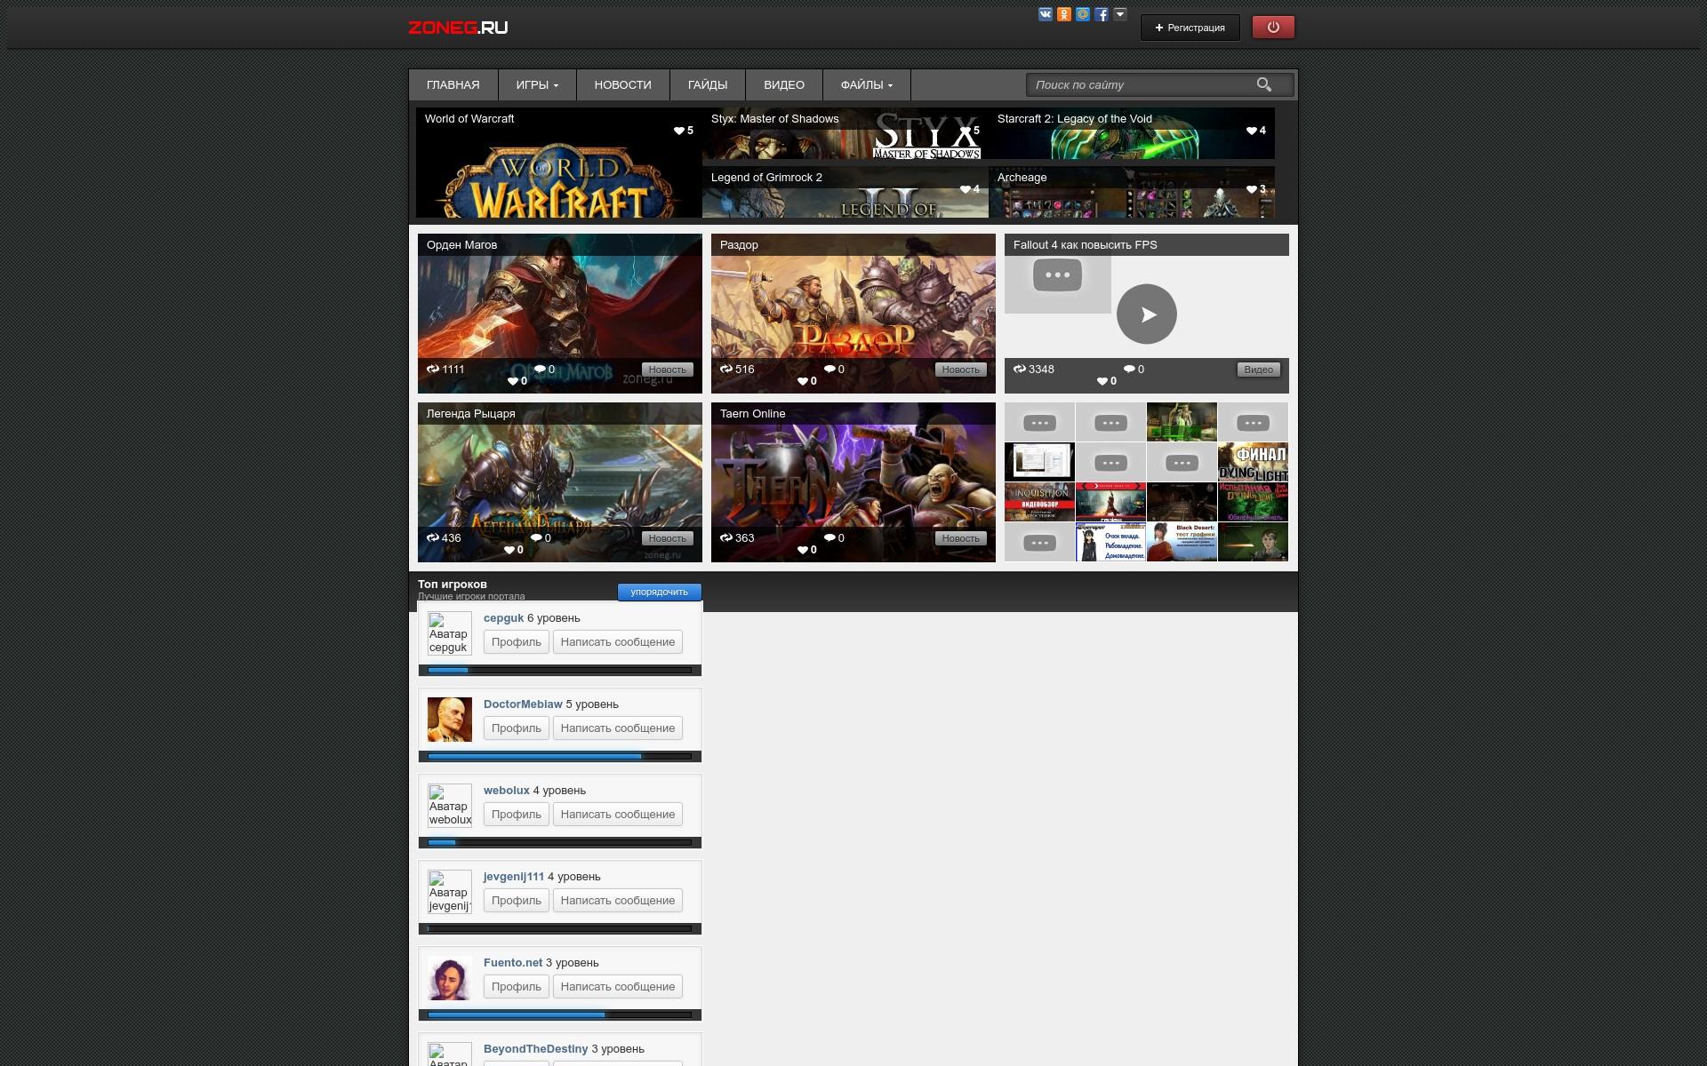Open World of Warcraft banner
The height and width of the screenshot is (1066, 1707).
click(x=559, y=163)
